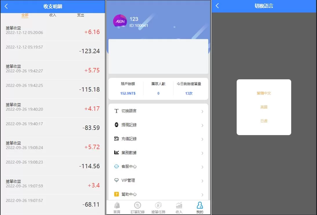Viewport: 317px width, 215px height.
Task: Open 搶單任務 from bottom navigation
Action: tap(158, 208)
